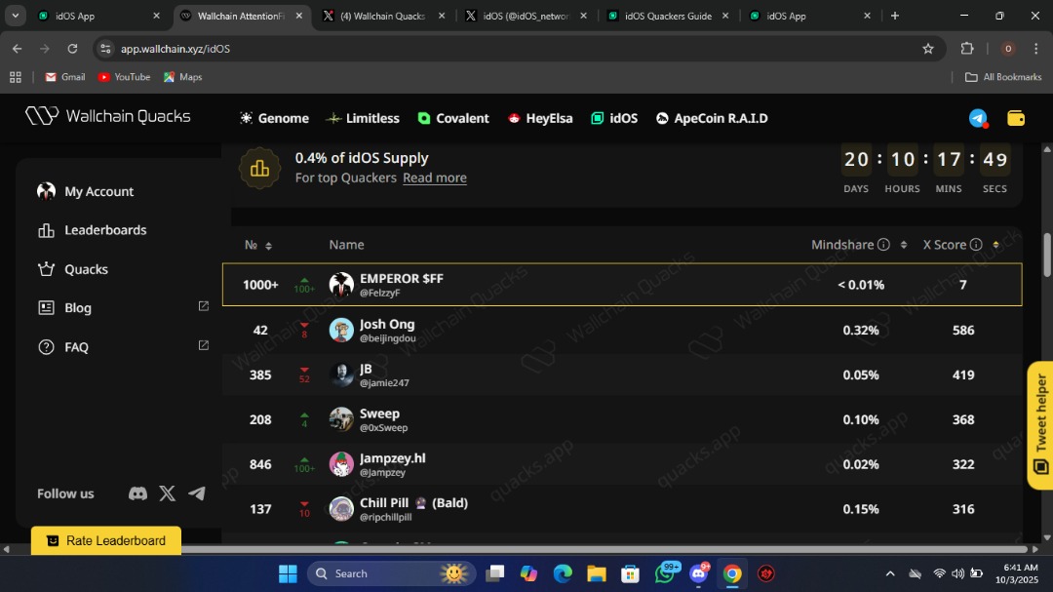Switch to the Covalent leaderboard tab
Screen dimensions: 1053x592
pyautogui.click(x=453, y=118)
